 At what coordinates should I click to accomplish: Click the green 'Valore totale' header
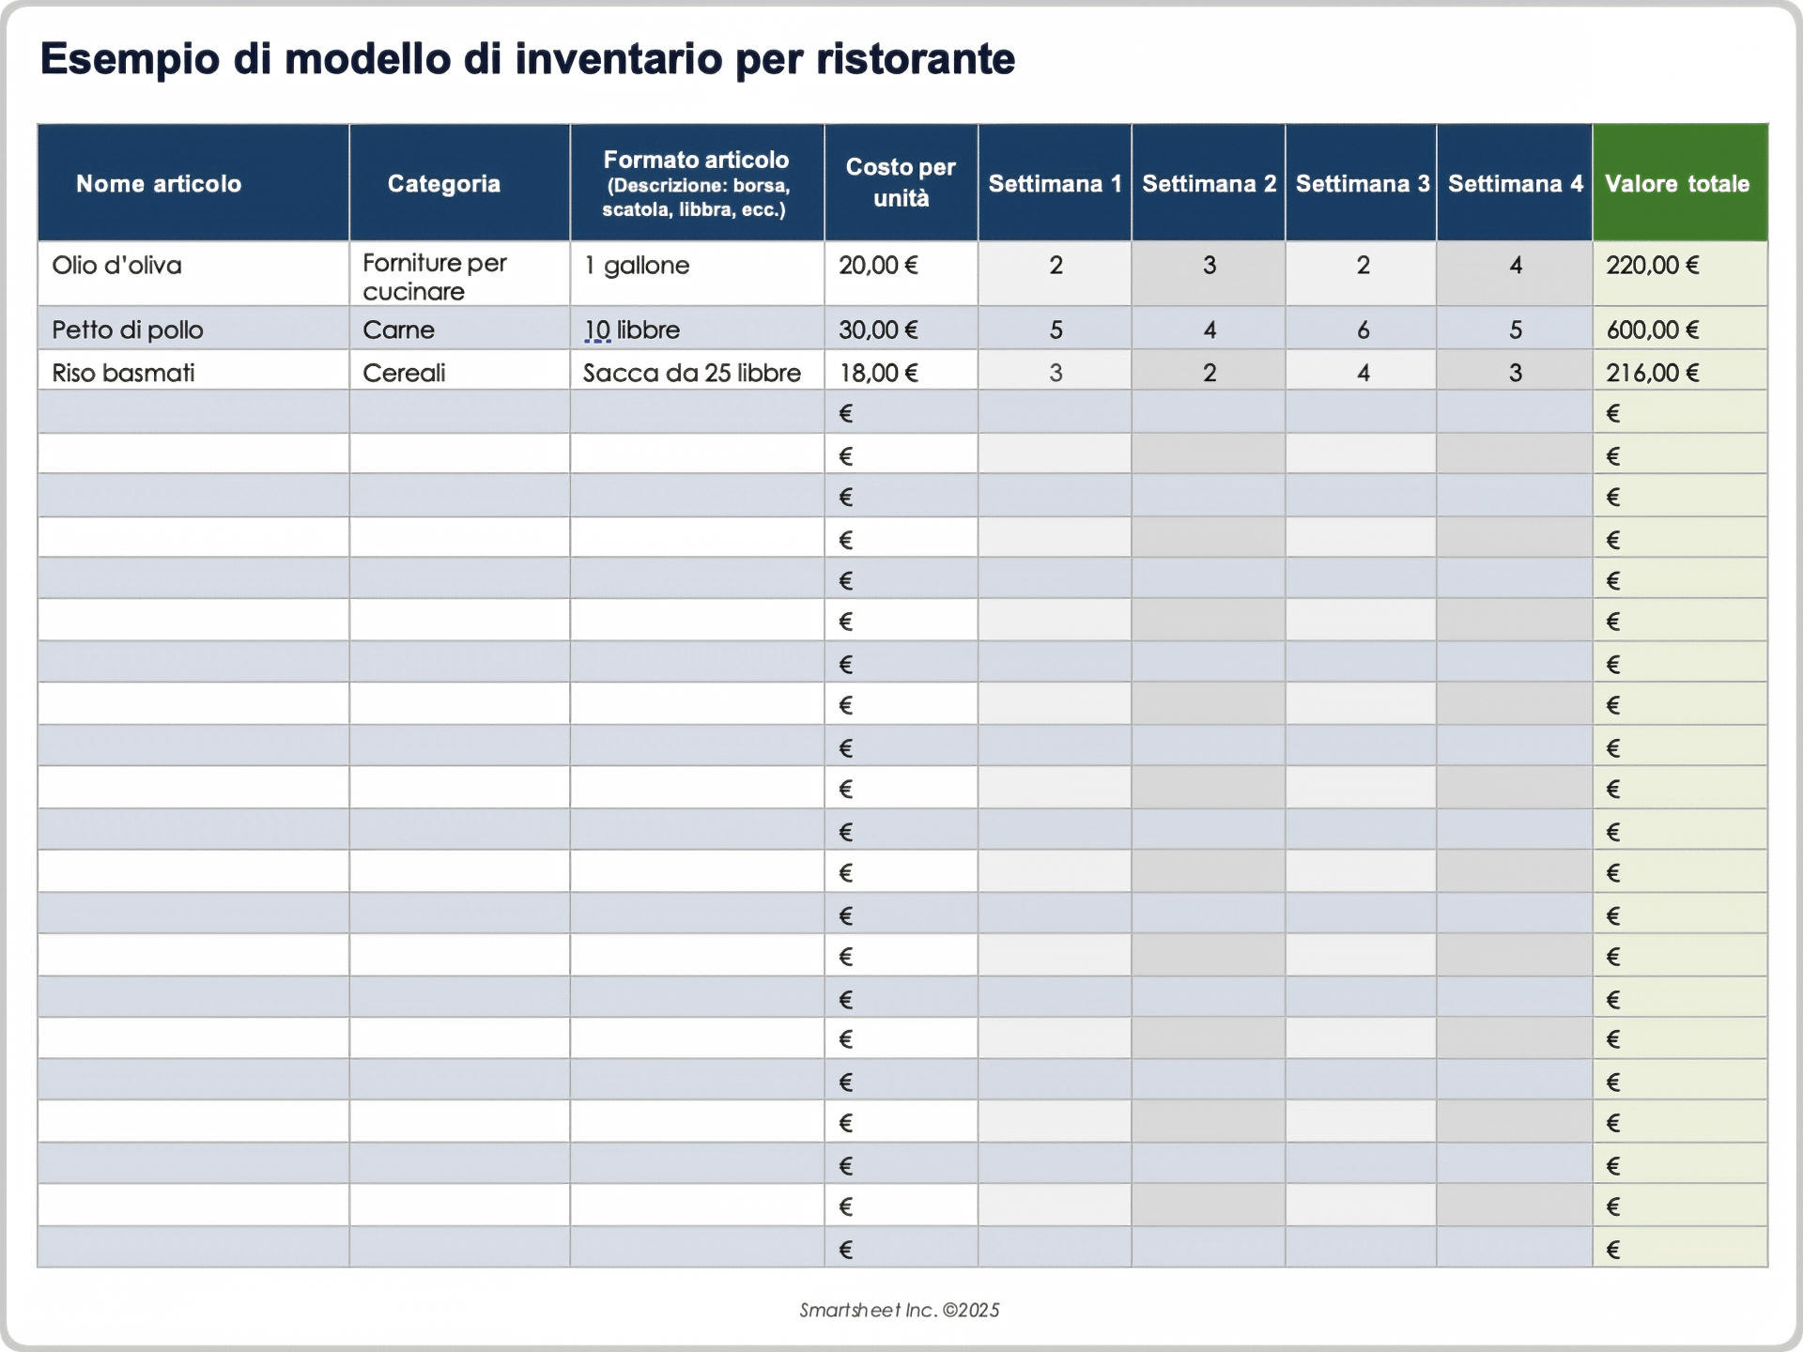[x=1677, y=183]
